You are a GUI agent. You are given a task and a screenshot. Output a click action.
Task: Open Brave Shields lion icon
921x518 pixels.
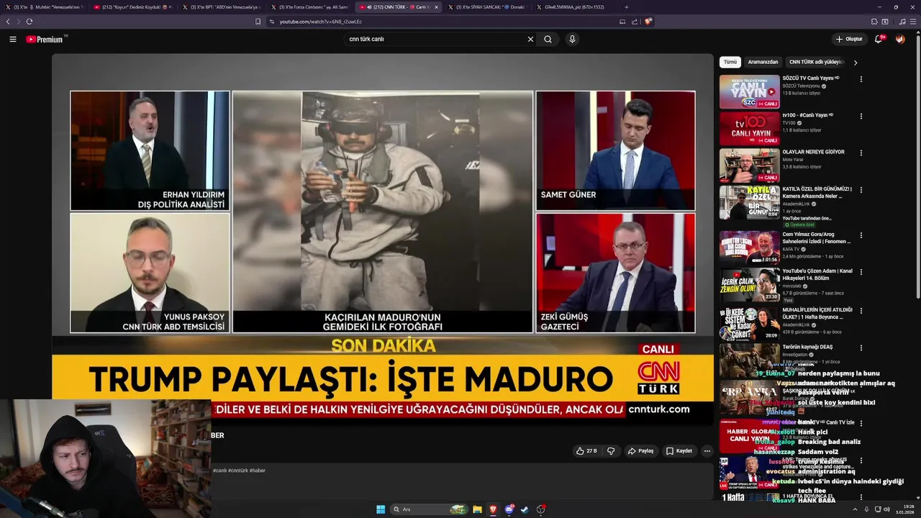click(648, 22)
